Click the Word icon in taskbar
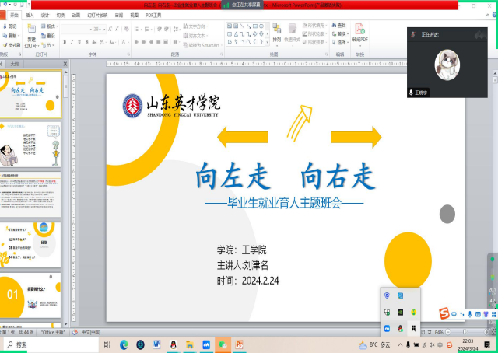Viewport: 498px width, 353px height. [x=156, y=344]
